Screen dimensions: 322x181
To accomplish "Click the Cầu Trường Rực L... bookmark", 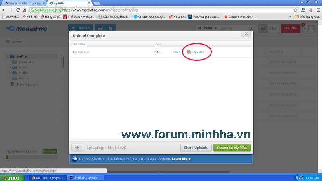I will [114, 16].
